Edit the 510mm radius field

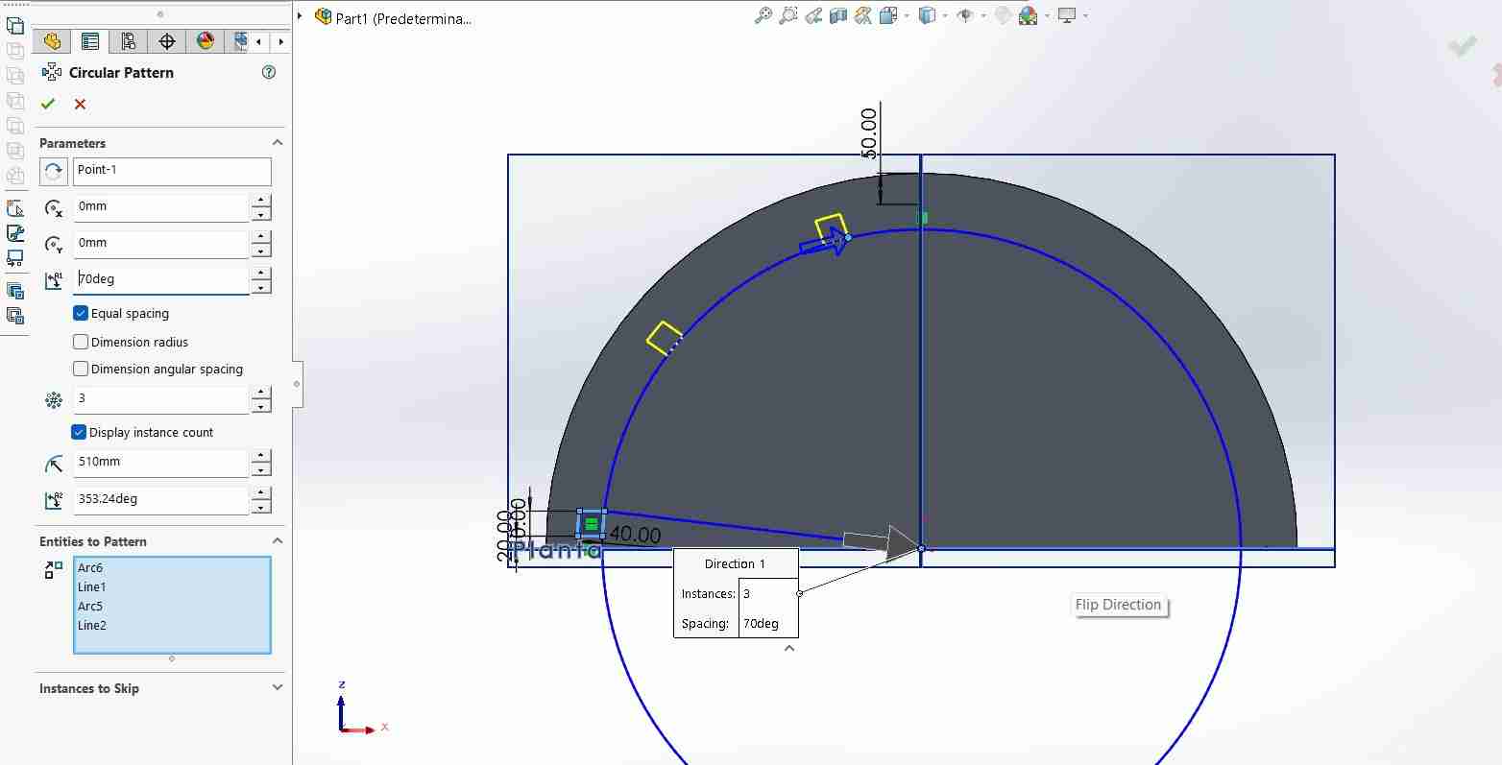tap(161, 462)
